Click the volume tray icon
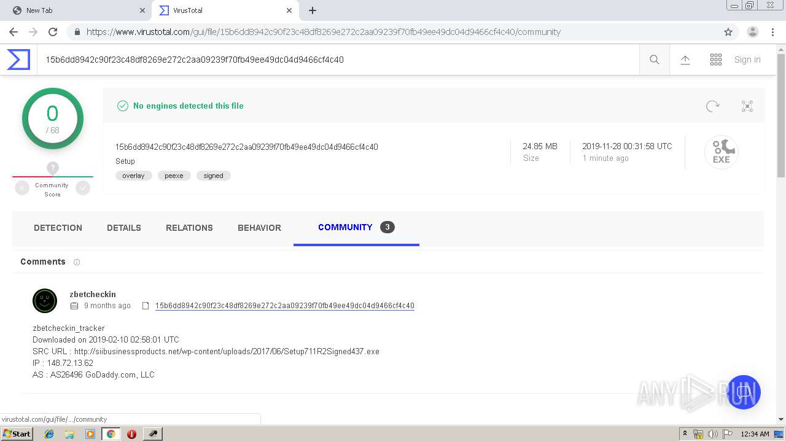 point(713,434)
